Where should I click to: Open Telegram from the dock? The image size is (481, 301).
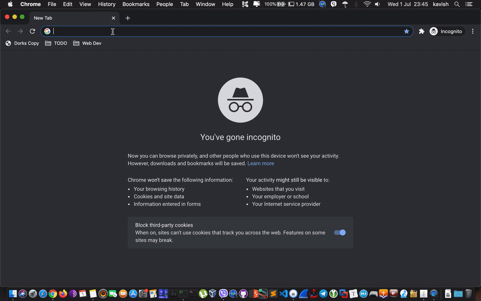(x=323, y=294)
